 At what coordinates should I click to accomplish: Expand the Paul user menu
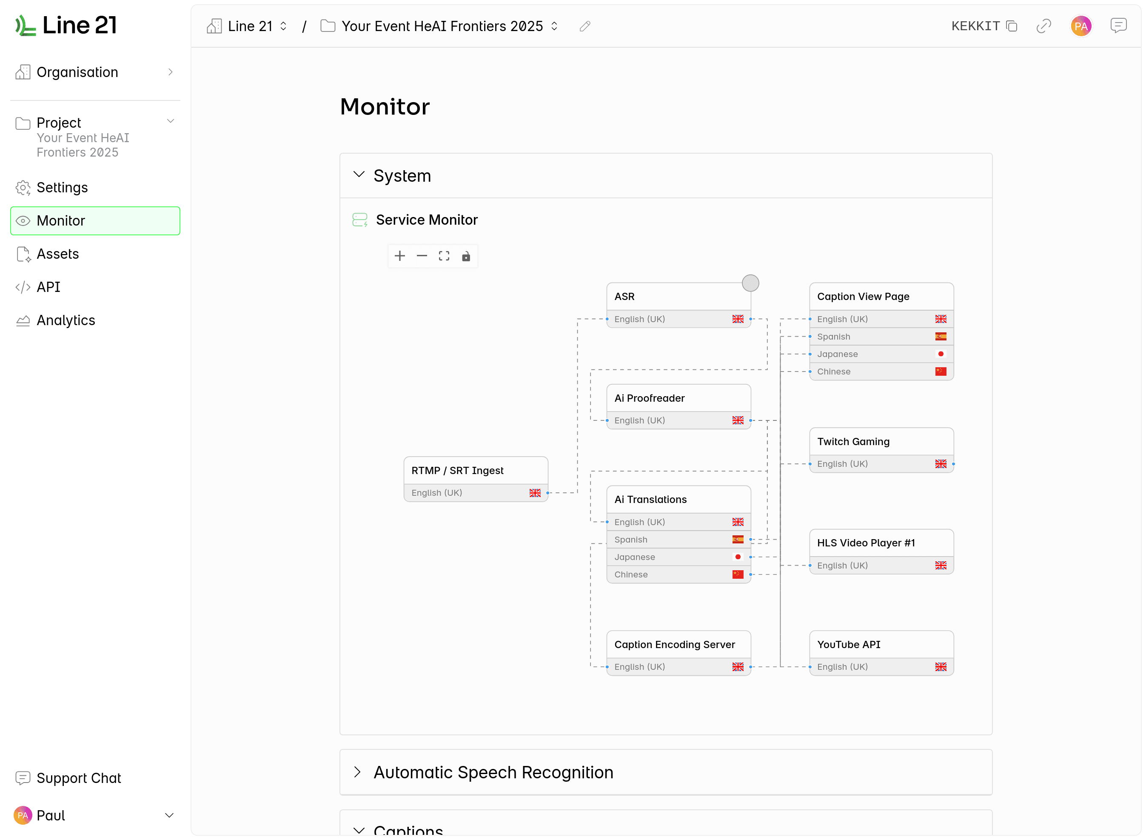(x=169, y=815)
